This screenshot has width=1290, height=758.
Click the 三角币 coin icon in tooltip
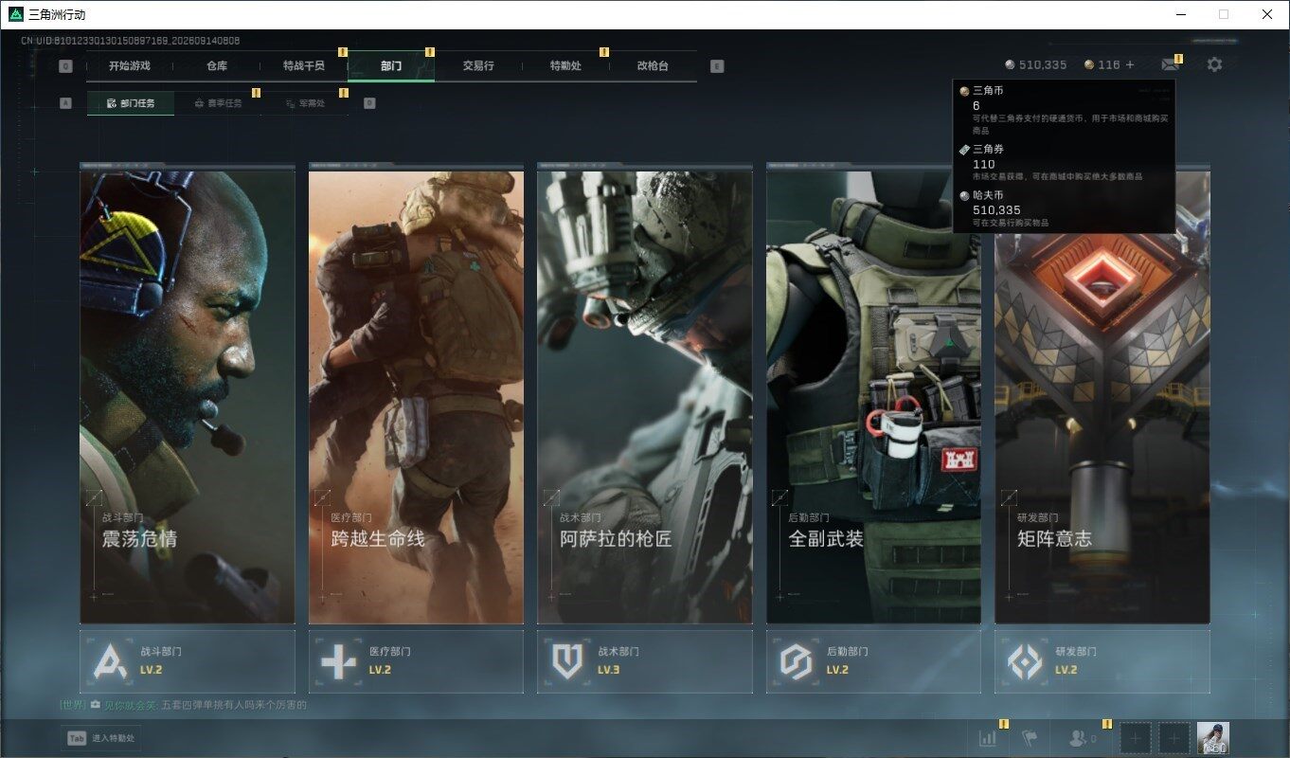(x=964, y=91)
